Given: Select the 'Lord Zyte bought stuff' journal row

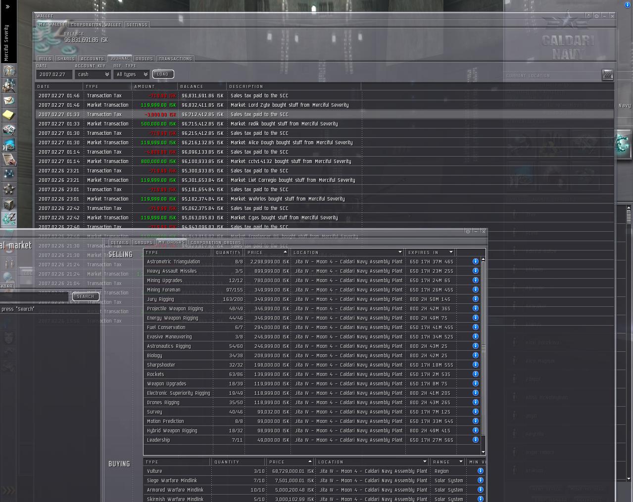Looking at the screenshot, I should coord(325,105).
